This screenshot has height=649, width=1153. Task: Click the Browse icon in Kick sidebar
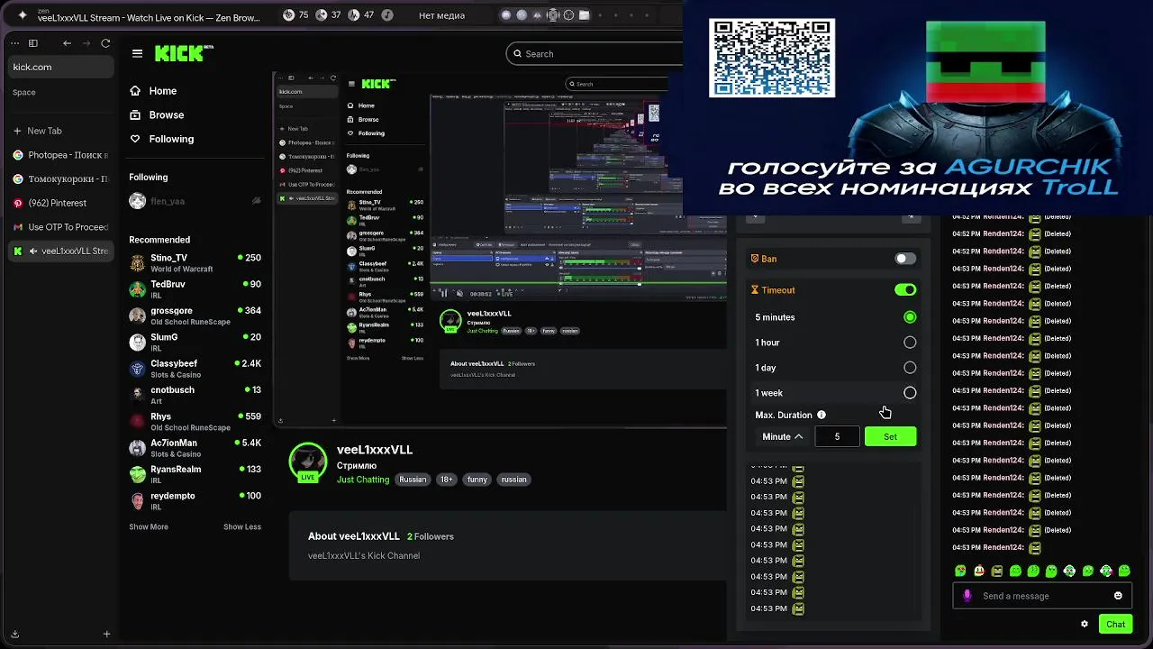135,114
